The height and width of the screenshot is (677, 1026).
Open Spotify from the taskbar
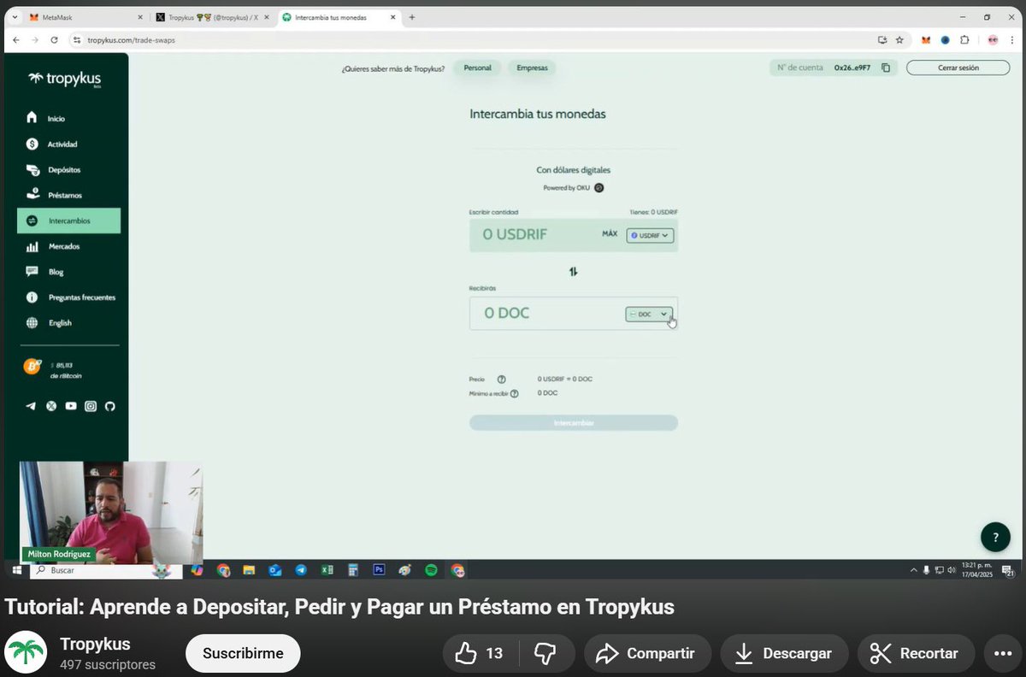click(x=431, y=570)
